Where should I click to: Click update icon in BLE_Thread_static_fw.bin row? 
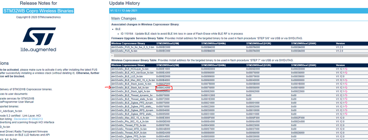[346, 99]
